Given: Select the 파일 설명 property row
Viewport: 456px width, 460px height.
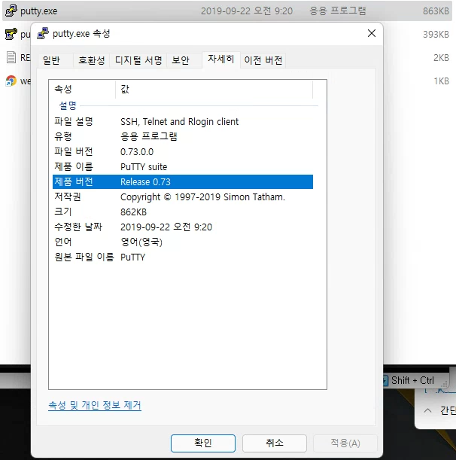Looking at the screenshot, I should pos(183,121).
